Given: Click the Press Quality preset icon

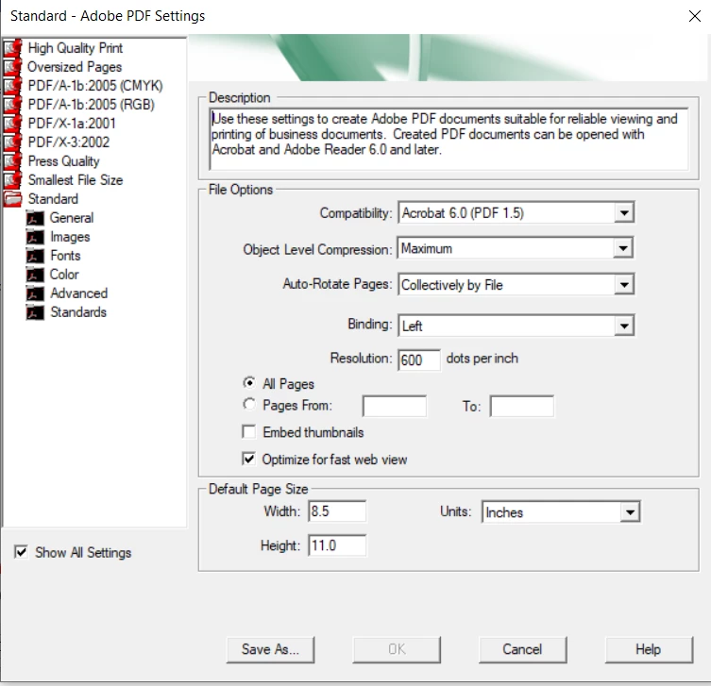Looking at the screenshot, I should click(x=12, y=161).
